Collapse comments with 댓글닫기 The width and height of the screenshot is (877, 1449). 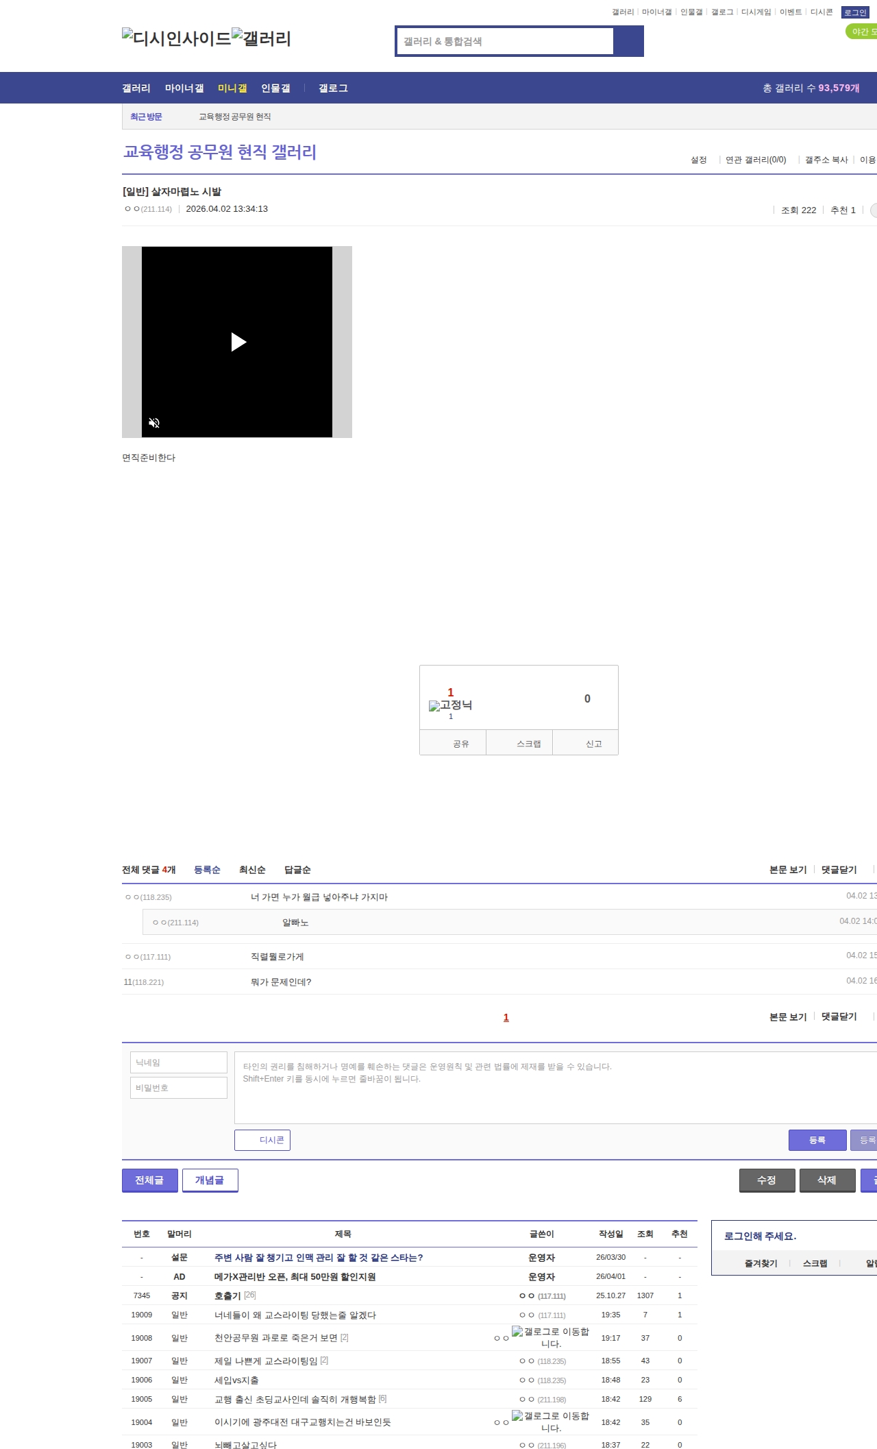tap(839, 870)
